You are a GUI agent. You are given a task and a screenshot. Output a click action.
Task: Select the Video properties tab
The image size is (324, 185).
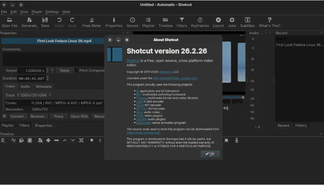click(x=10, y=86)
